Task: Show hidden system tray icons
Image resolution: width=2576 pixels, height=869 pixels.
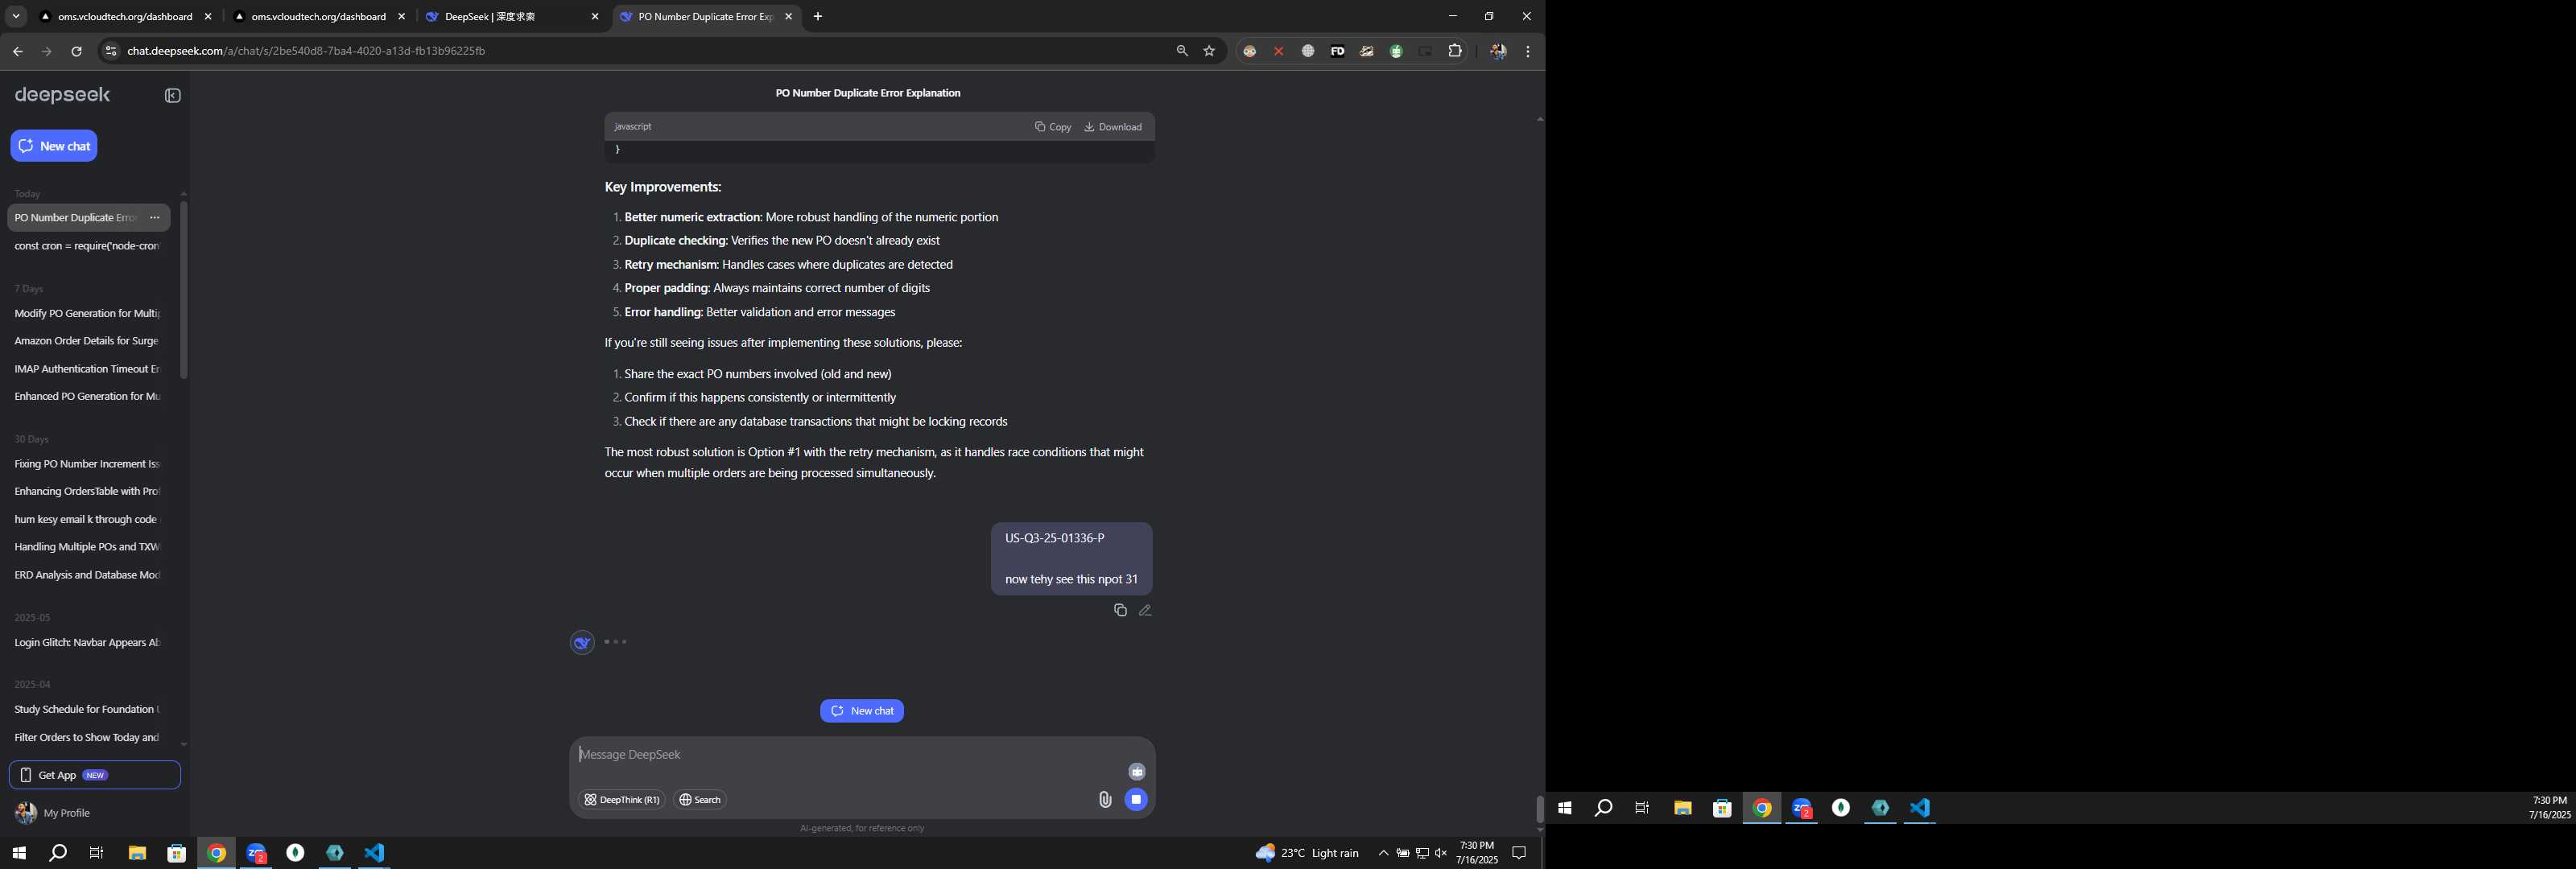Action: (1383, 853)
